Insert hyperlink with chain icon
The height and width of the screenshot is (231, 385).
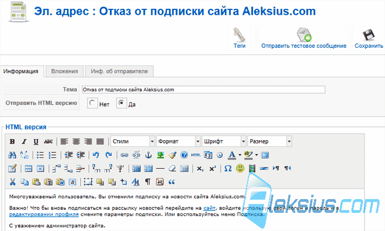[124, 155]
